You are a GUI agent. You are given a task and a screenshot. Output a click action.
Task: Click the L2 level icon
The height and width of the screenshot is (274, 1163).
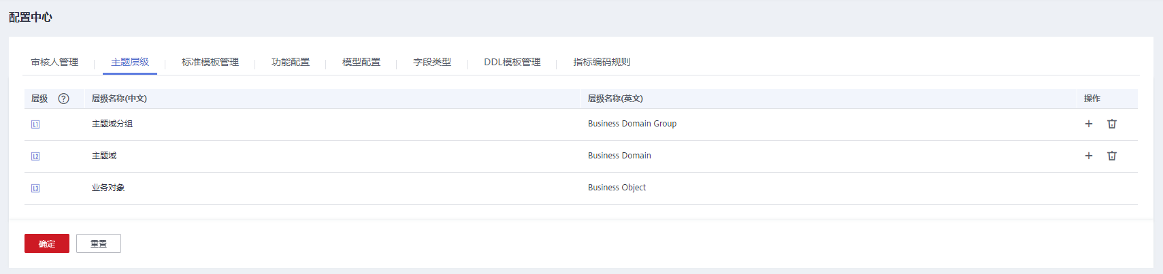point(35,156)
